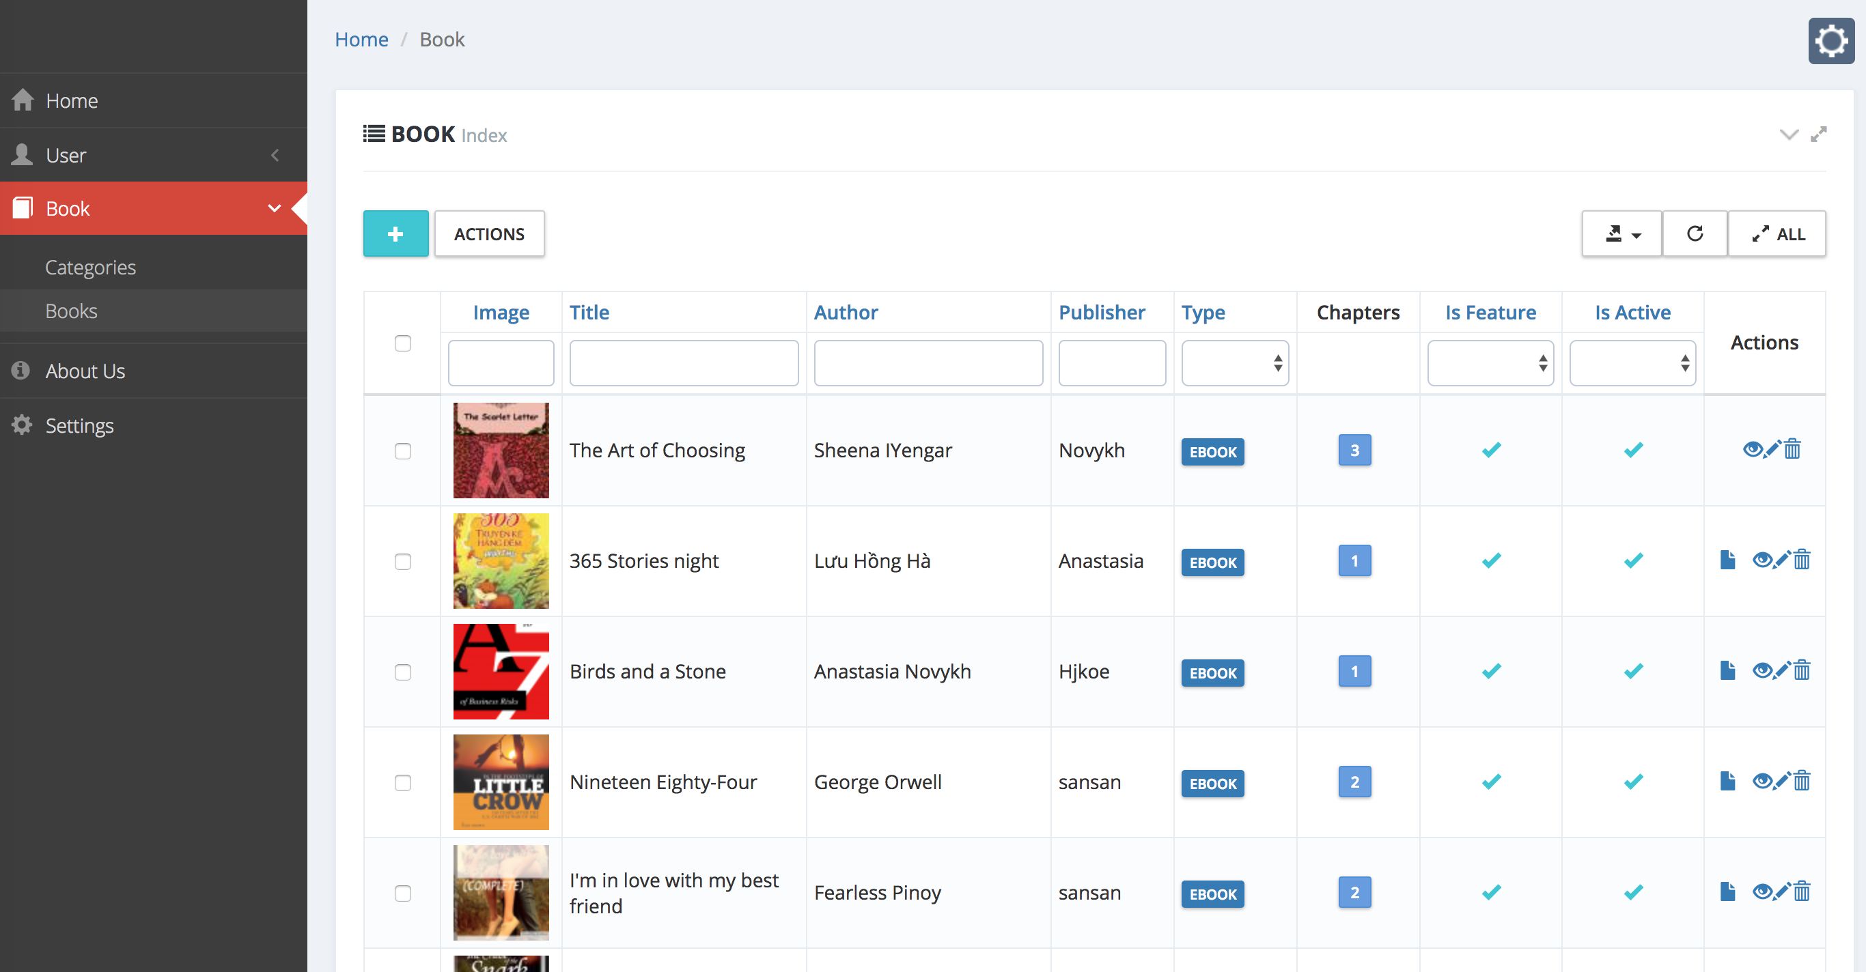This screenshot has width=1866, height=972.
Task: Select checkbox for The Art of Choosing
Action: [403, 451]
